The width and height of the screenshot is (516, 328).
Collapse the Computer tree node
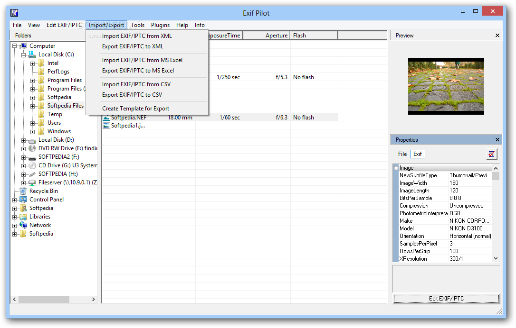tap(14, 46)
